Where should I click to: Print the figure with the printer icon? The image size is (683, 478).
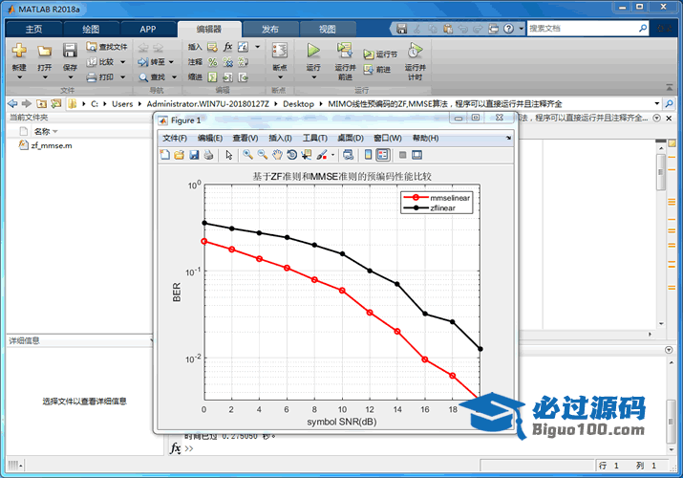tap(208, 155)
